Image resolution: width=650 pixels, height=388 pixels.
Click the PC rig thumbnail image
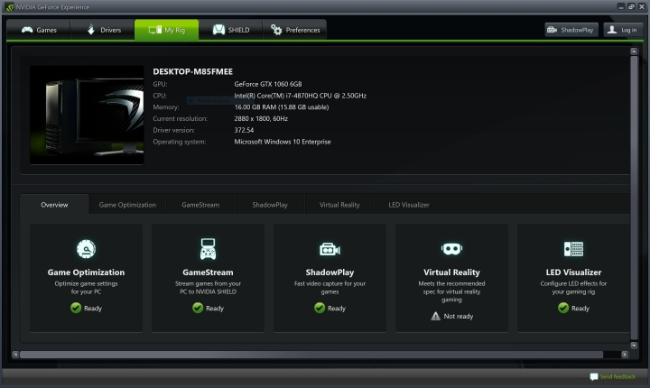coord(87,115)
